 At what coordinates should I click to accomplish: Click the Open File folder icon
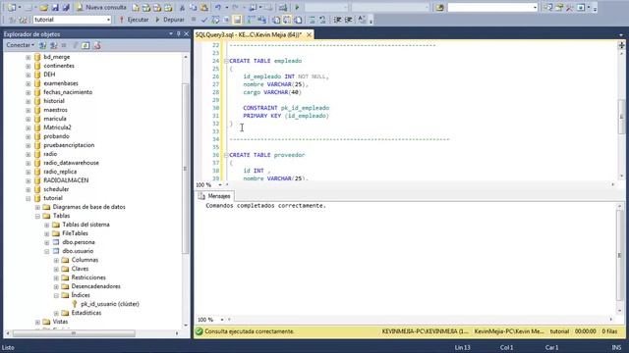pyautogui.click(x=43, y=8)
